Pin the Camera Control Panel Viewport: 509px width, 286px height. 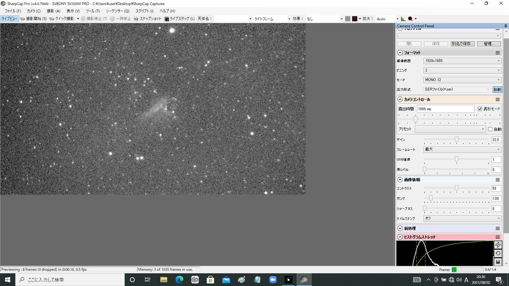[506, 25]
